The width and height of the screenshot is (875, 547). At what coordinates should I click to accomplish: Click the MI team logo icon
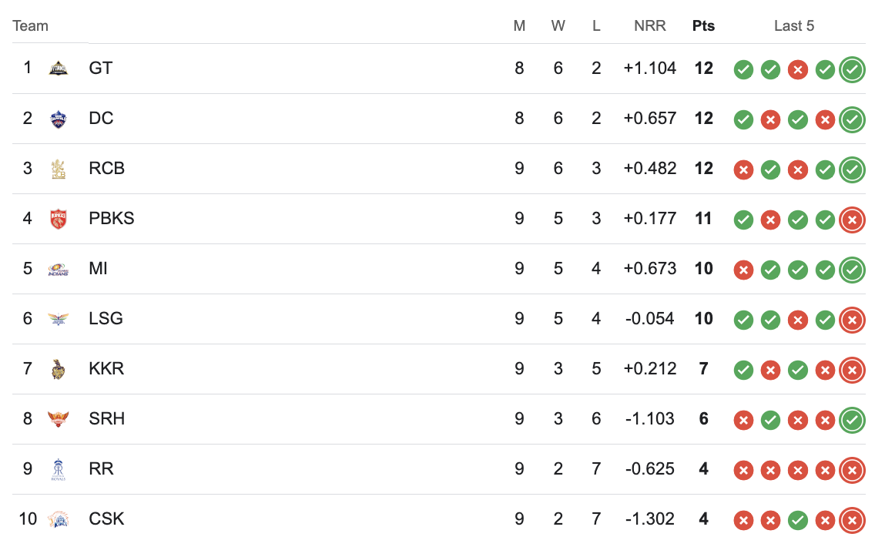pyautogui.click(x=59, y=269)
